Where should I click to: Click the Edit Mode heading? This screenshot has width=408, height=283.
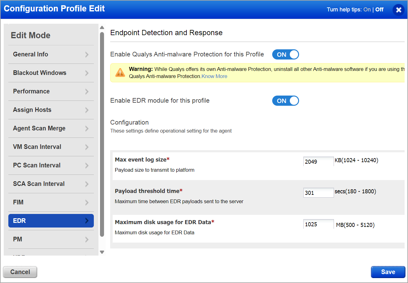point(31,35)
